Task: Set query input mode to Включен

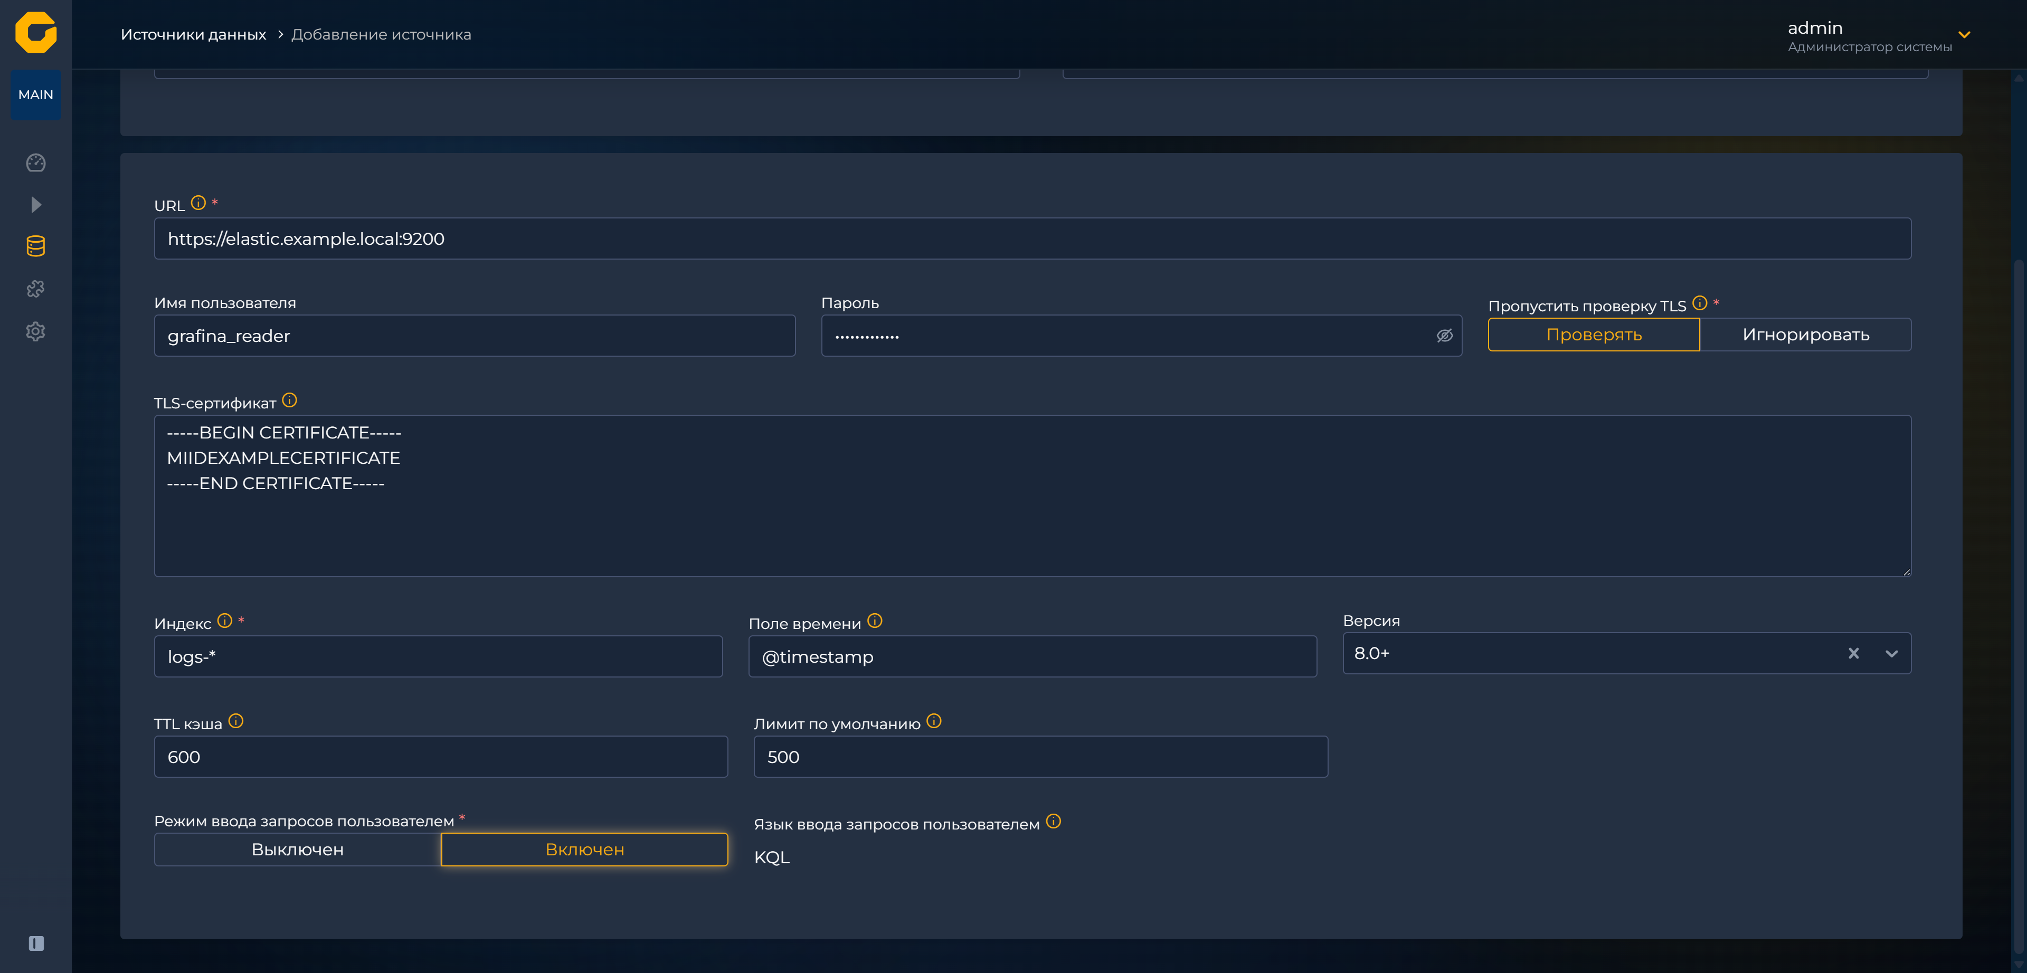Action: 585,850
